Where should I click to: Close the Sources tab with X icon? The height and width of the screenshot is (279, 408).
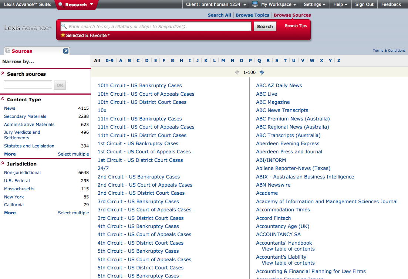66,51
